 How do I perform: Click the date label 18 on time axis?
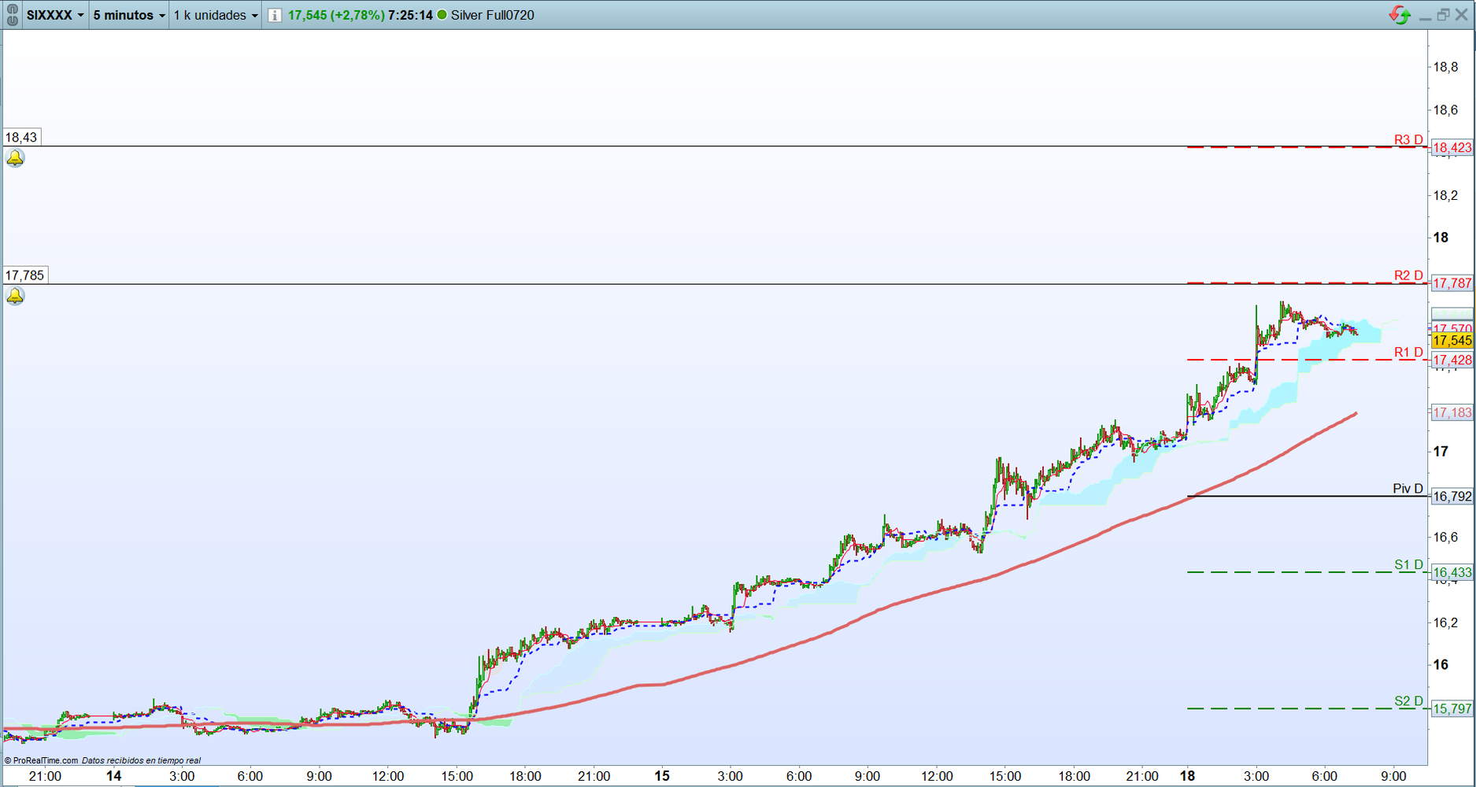[x=1187, y=776]
